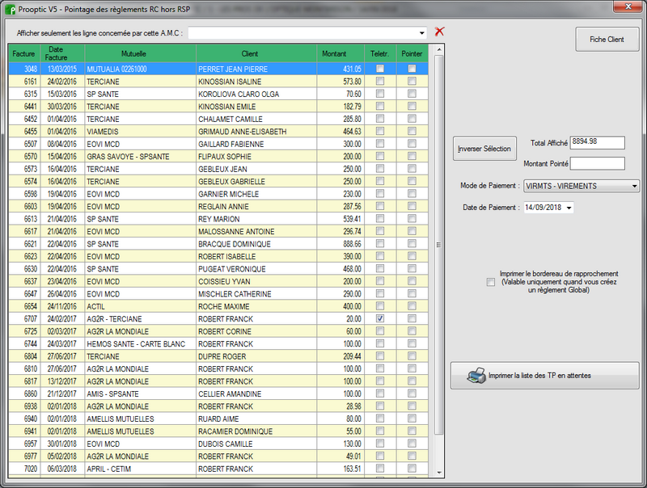Tick Pointer for GAILLARD FABIENNE
Viewport: 647px width, 488px height.
click(412, 144)
